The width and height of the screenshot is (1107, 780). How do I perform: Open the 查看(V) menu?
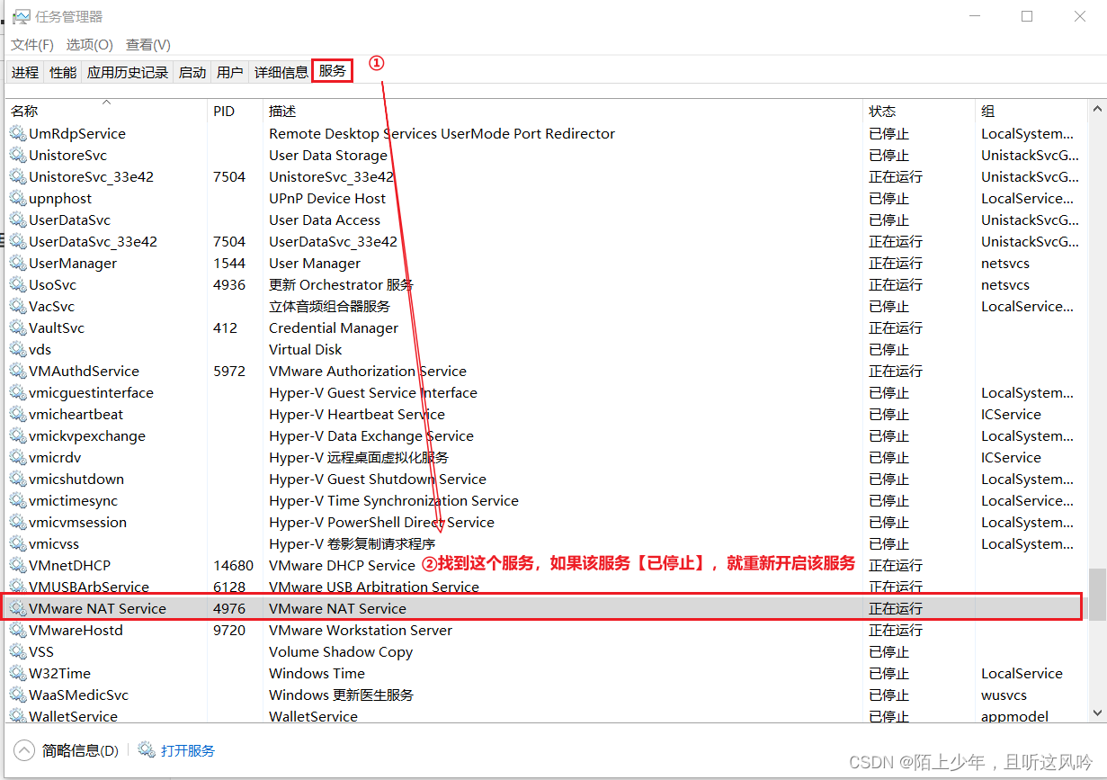point(148,45)
